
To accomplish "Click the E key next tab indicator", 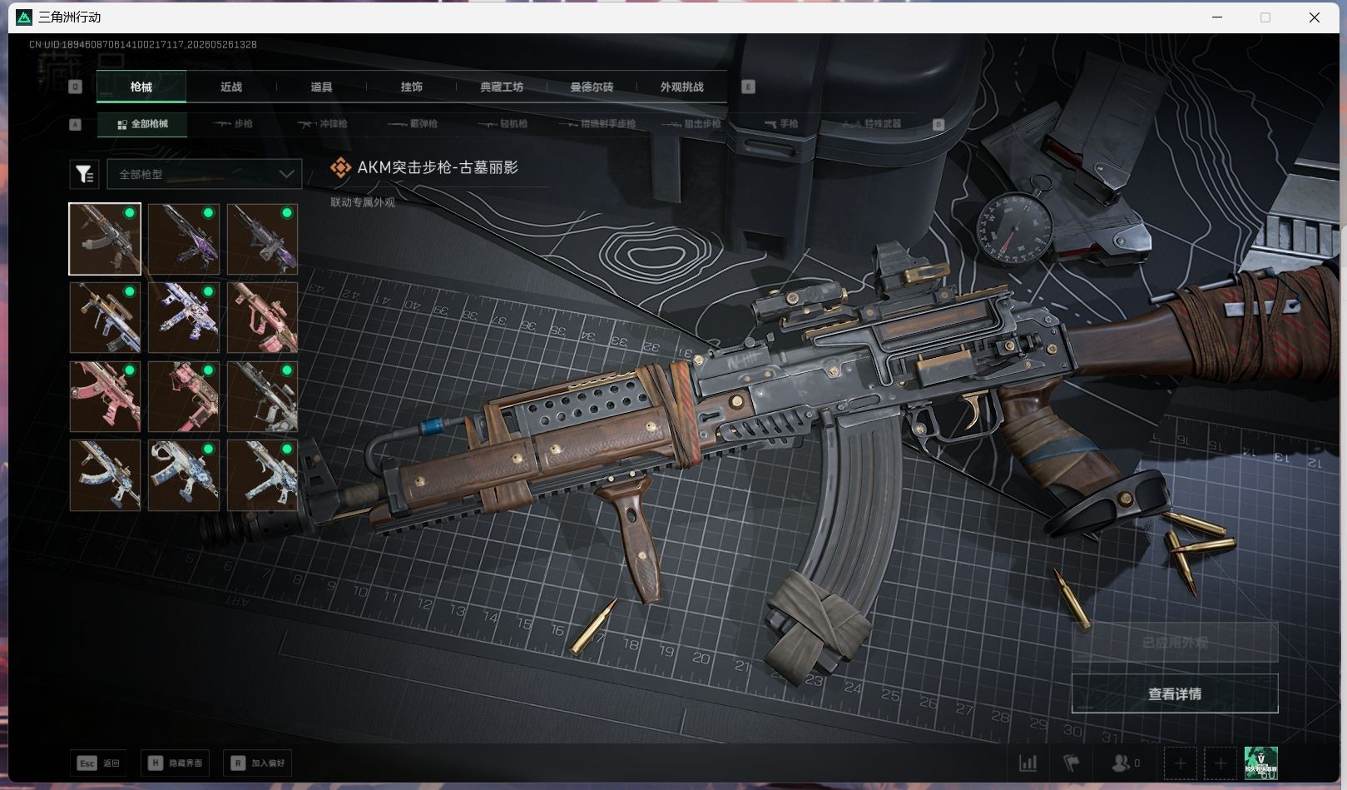I will pos(748,87).
